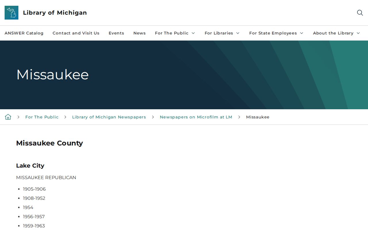Viewport: 368px width, 230px height.
Task: Click the MISSAUKEE REPUBLICAN title text
Action: 46,178
